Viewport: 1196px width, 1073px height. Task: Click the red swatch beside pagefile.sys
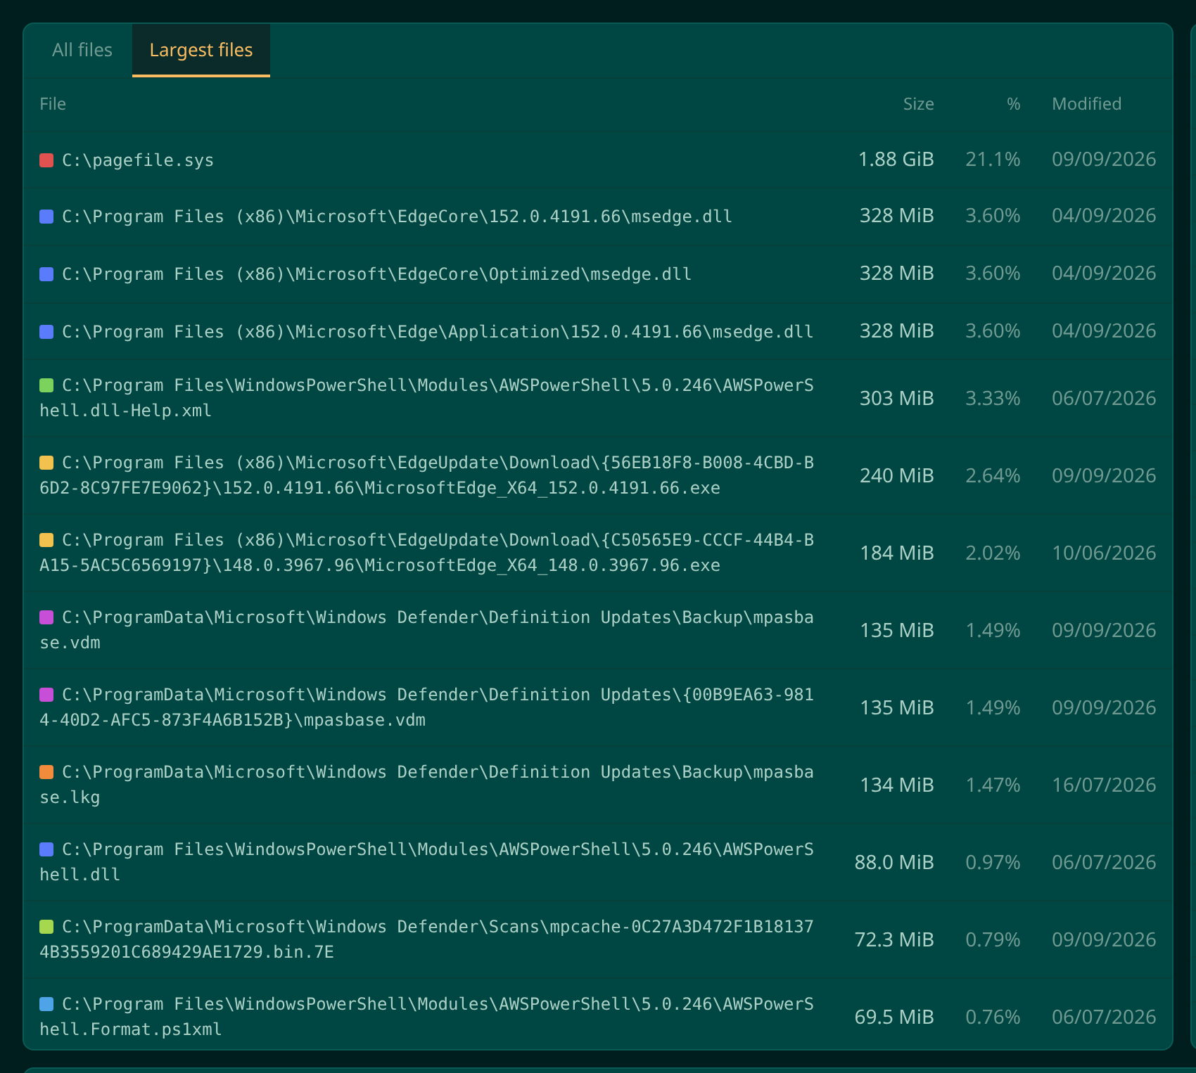(46, 160)
